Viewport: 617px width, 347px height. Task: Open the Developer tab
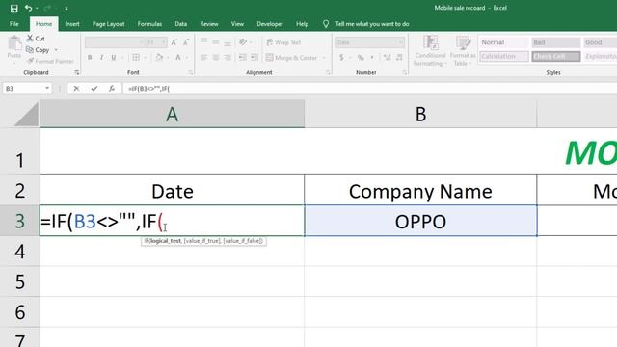pyautogui.click(x=270, y=24)
